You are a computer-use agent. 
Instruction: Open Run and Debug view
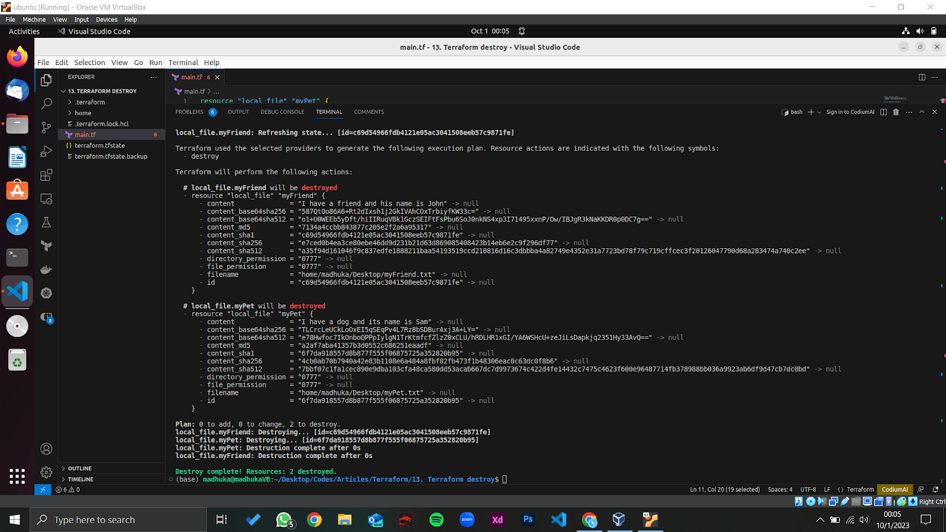click(x=46, y=151)
